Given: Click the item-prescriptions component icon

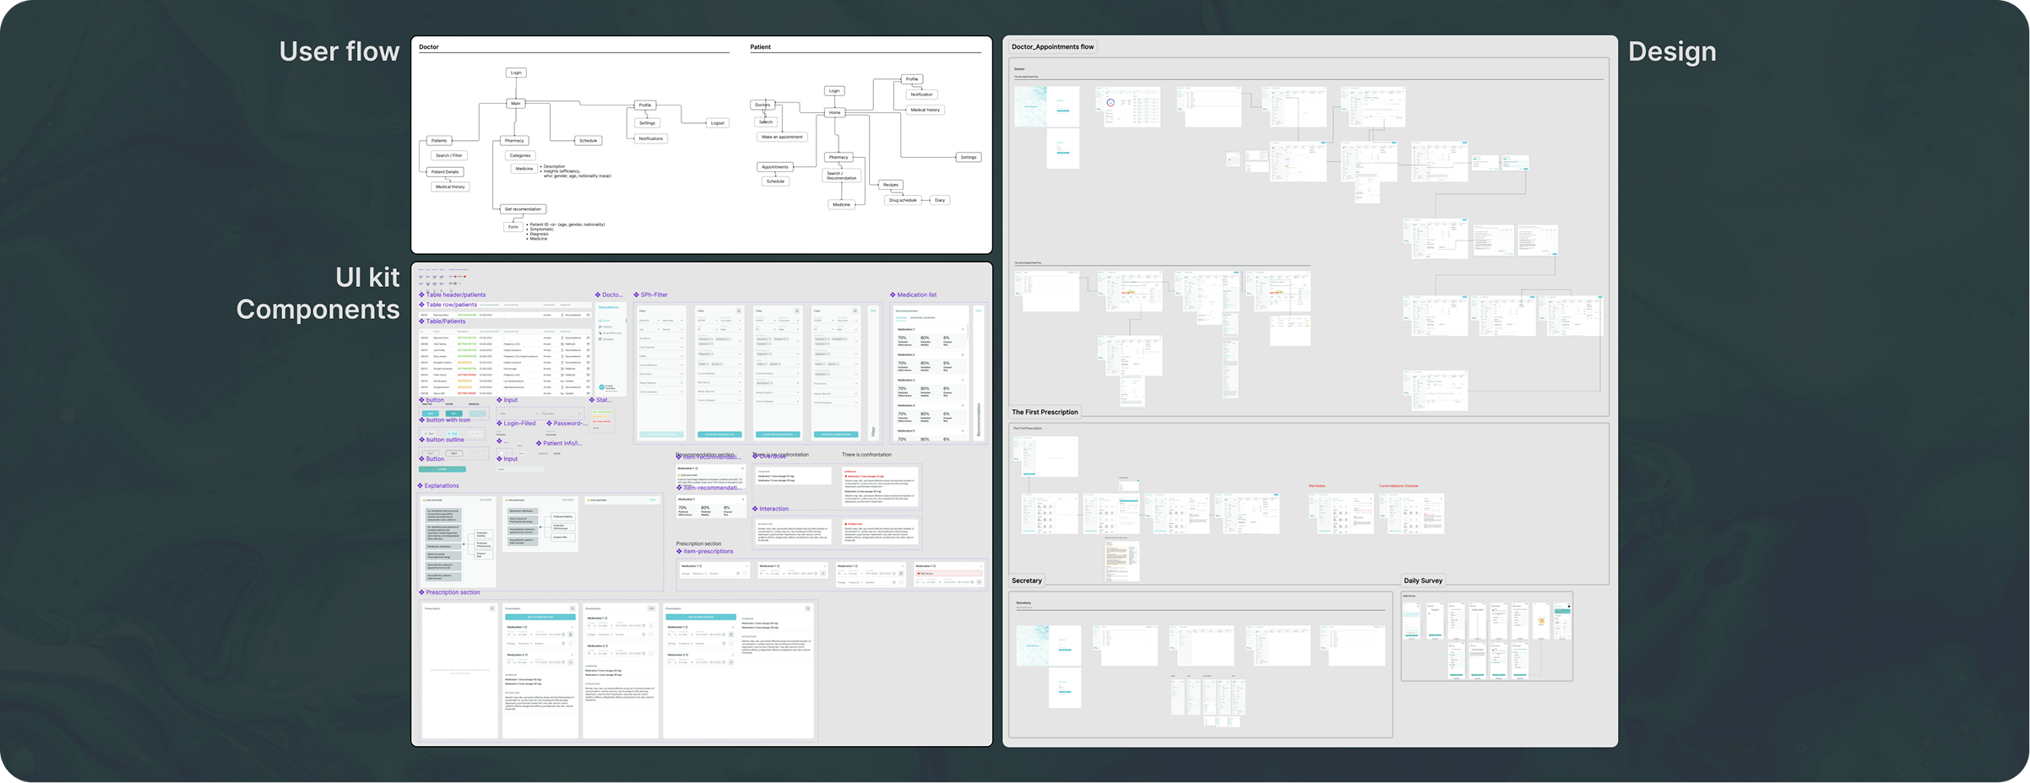Looking at the screenshot, I should [x=679, y=552].
